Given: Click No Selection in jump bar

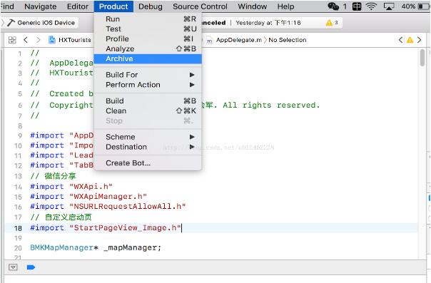Looking at the screenshot, I should tap(288, 40).
